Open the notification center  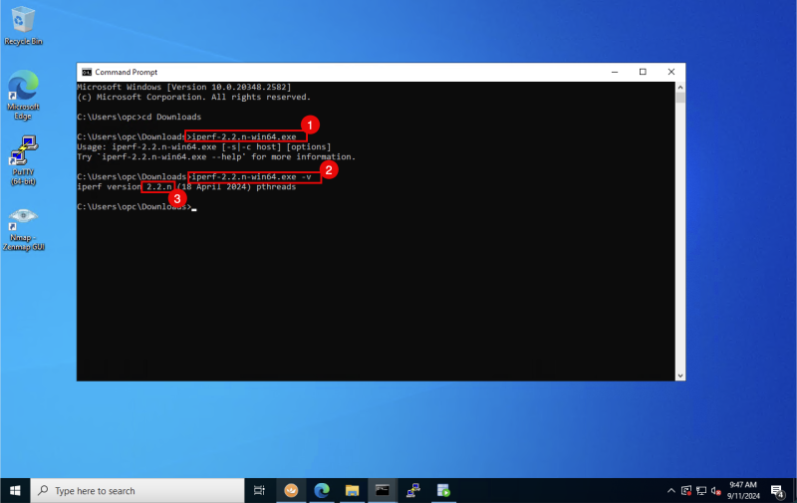pos(777,490)
